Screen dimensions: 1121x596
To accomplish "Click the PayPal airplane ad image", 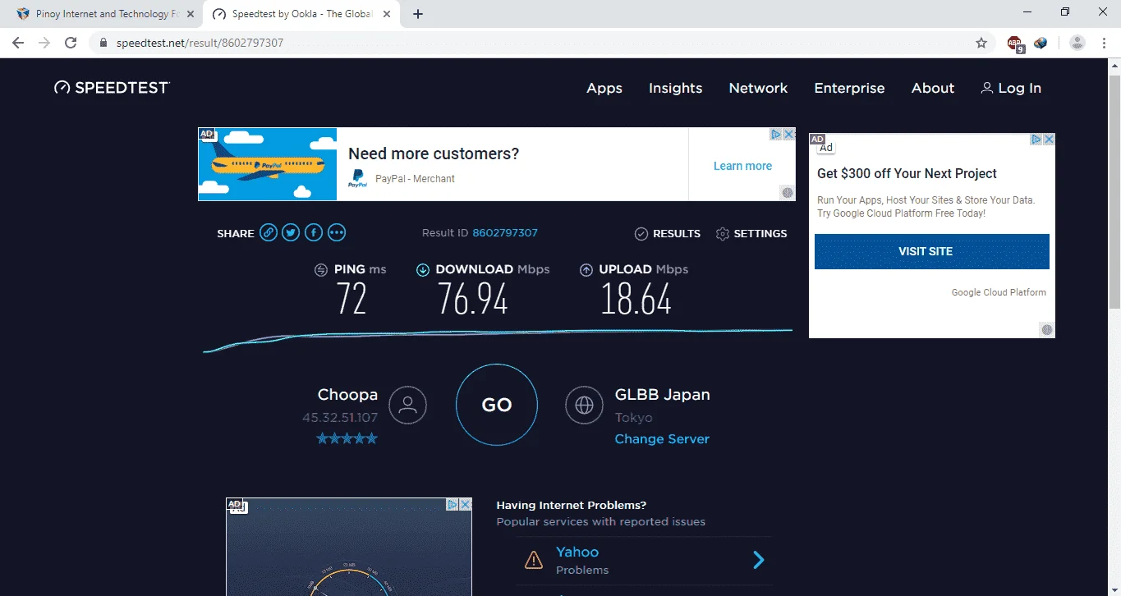I will (268, 164).
